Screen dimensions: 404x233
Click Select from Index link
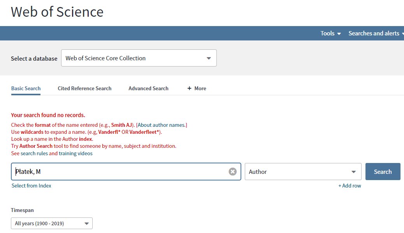point(32,186)
